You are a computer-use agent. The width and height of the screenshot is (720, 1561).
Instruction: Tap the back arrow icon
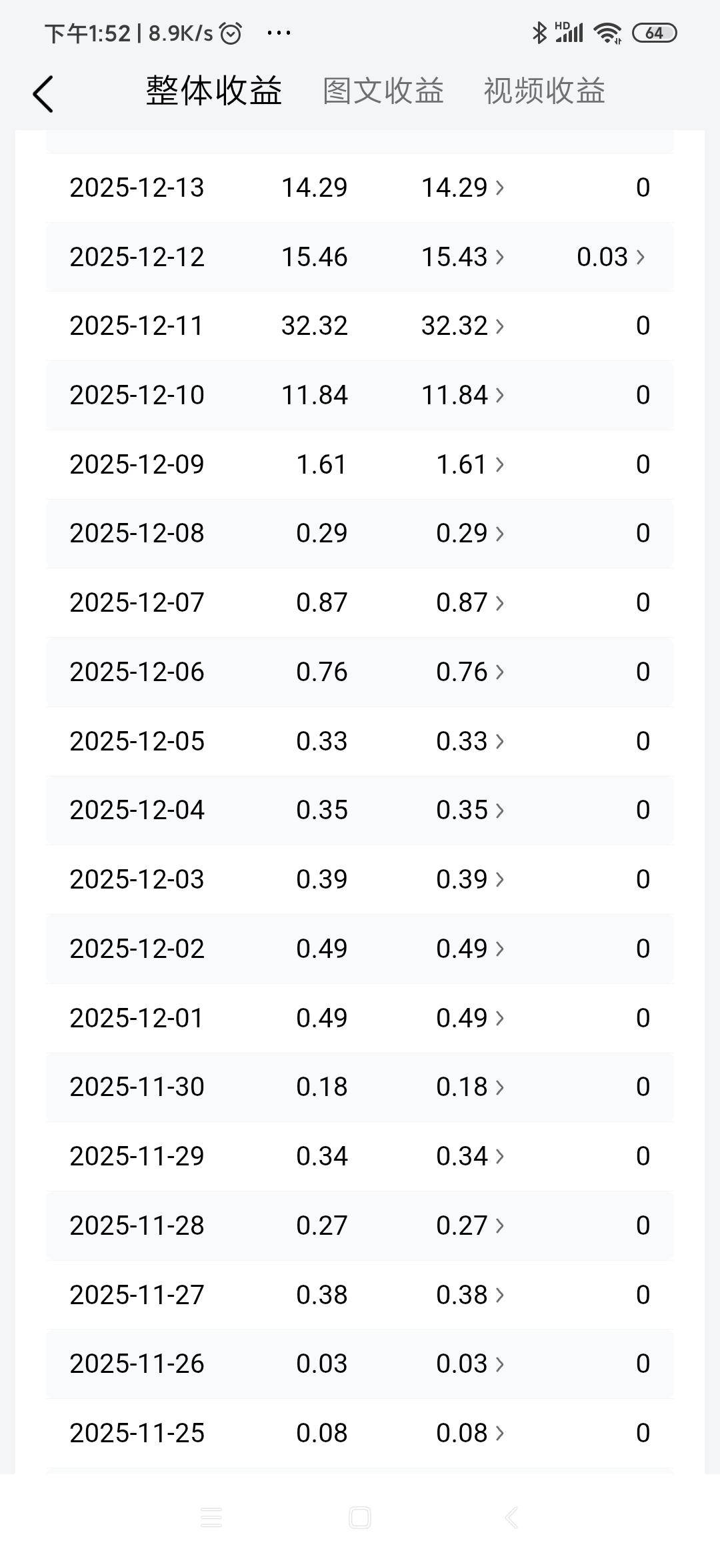point(43,93)
